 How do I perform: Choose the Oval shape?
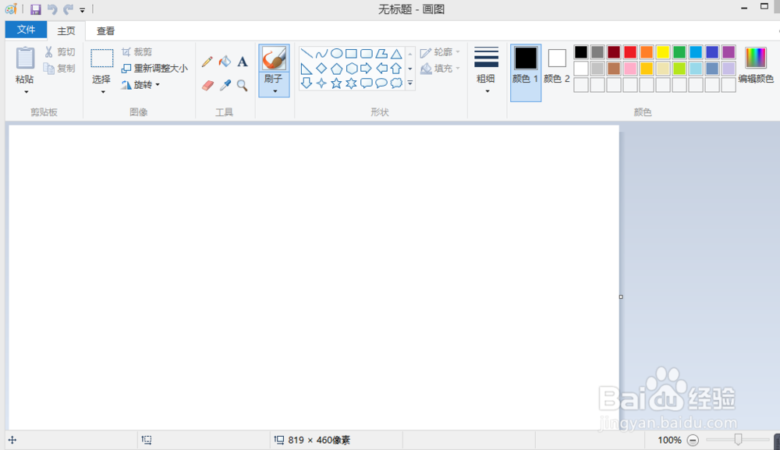337,54
